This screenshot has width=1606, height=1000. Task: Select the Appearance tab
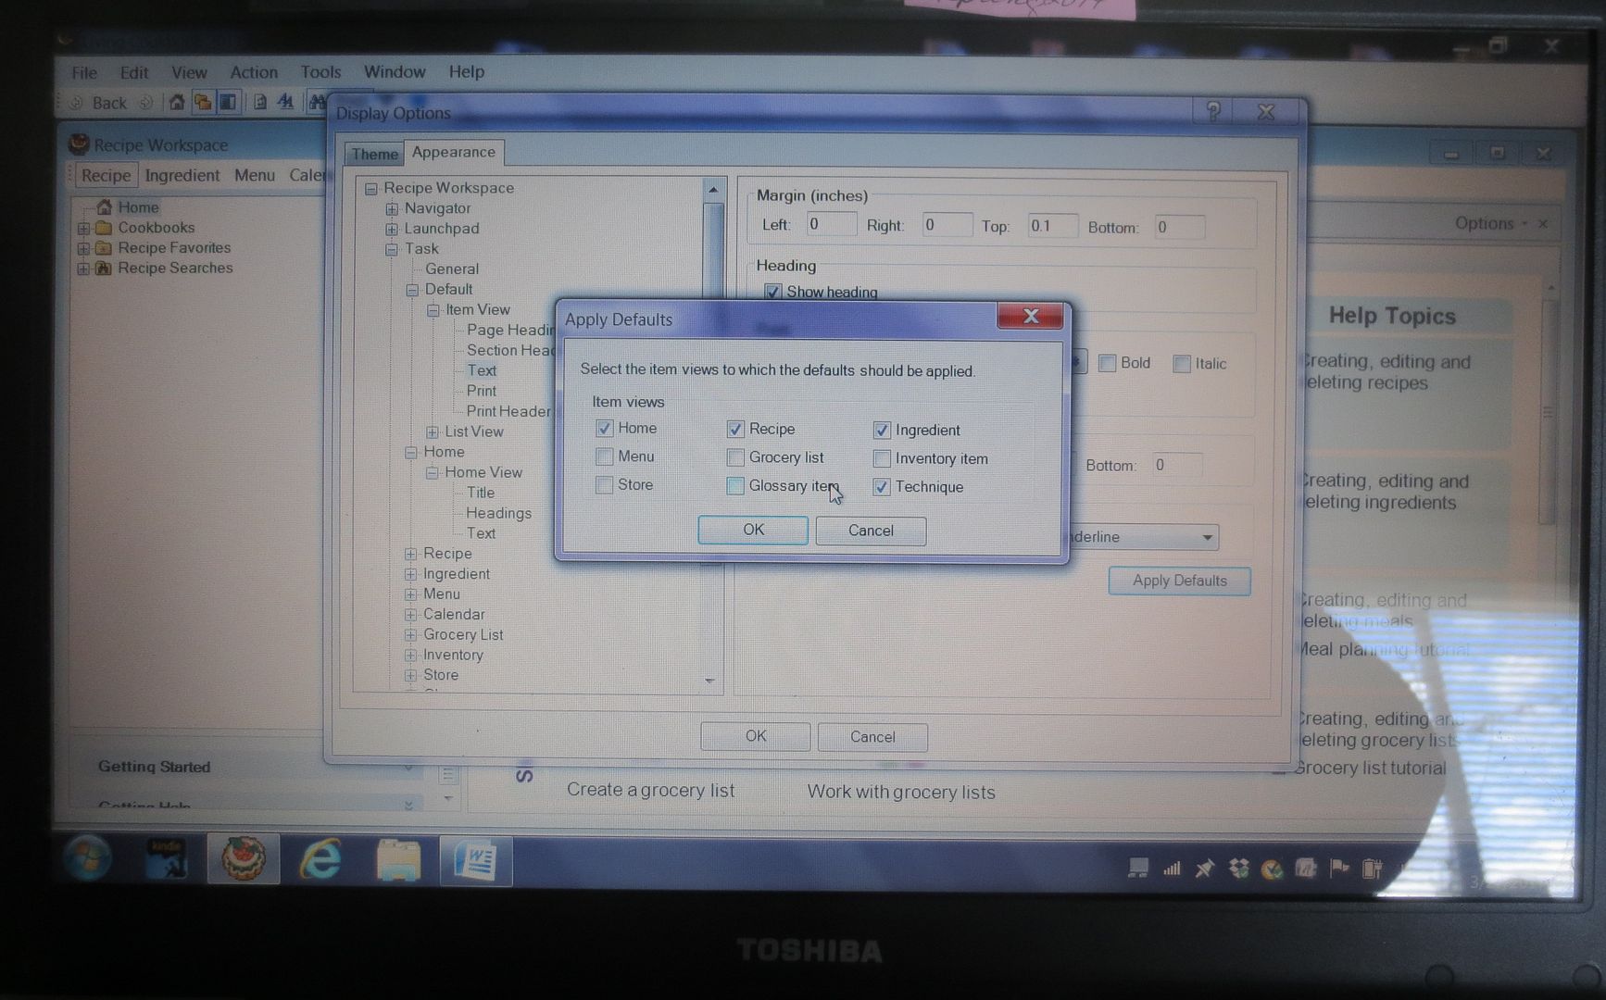454,152
